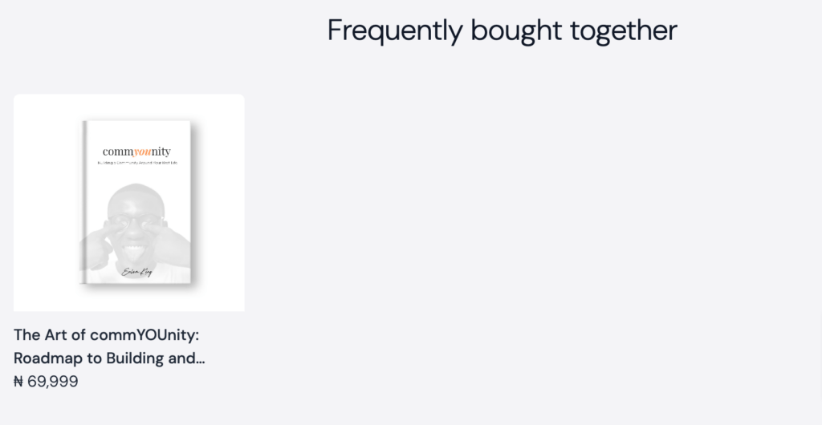This screenshot has height=425, width=822.
Task: Click the signature on the book cover
Action: [136, 272]
